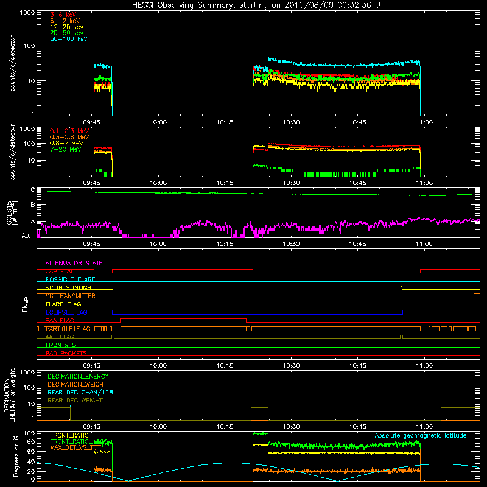Click the 0.3-0.8 MeV legend label
The image size is (487, 487).
(x=69, y=137)
